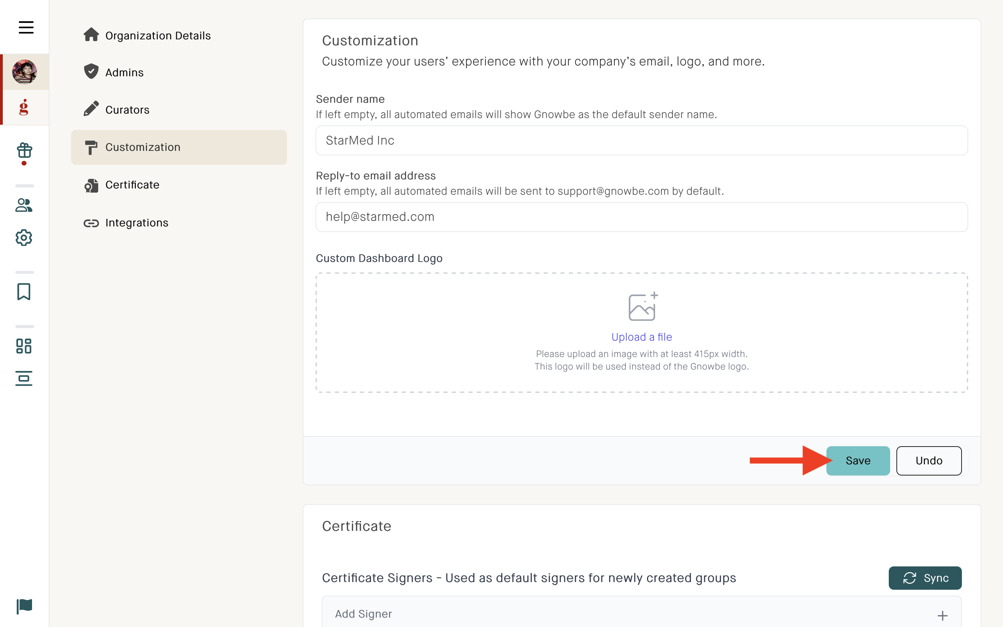1003x627 pixels.
Task: Save the customization settings
Action: (858, 461)
